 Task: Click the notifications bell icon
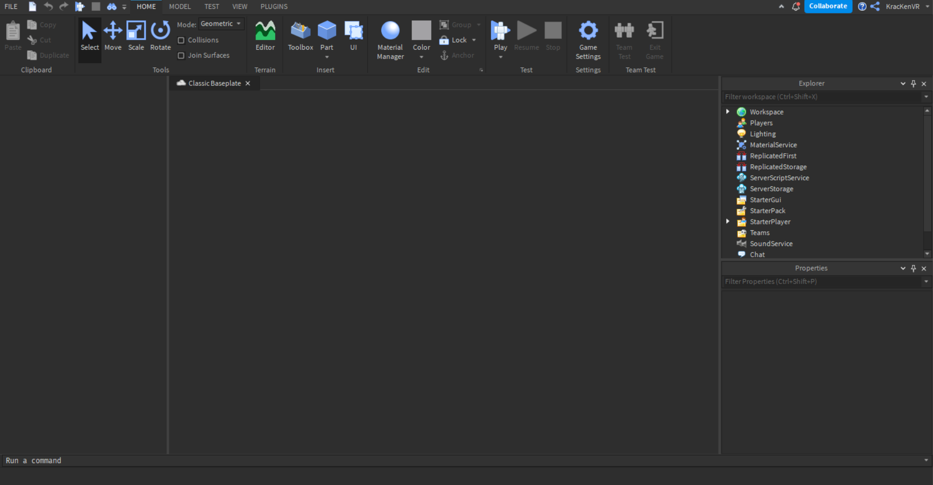[795, 6]
